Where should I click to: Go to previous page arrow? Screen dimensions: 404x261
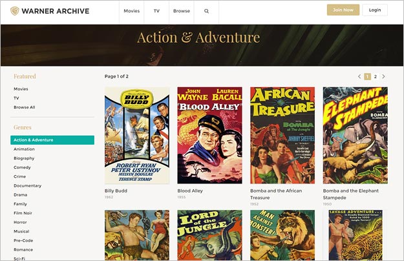tap(359, 76)
